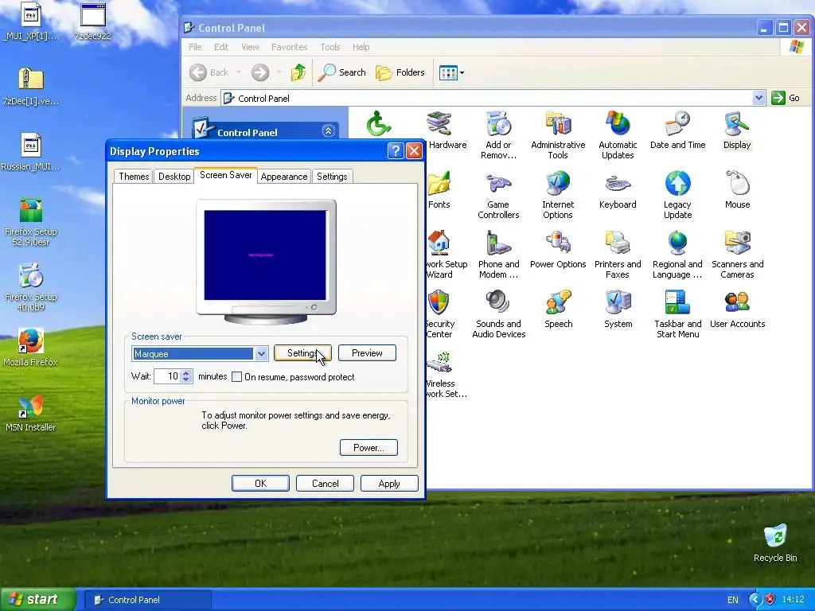The height and width of the screenshot is (611, 815).
Task: Select the Recycle Bin desktop icon
Action: 775,543
